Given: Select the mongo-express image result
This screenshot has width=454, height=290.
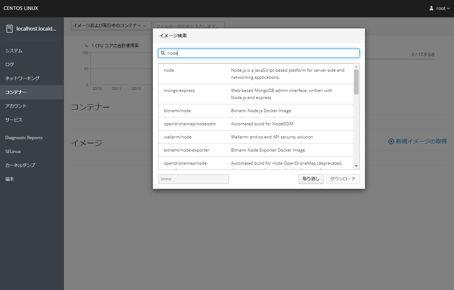Looking at the screenshot, I should [256, 94].
